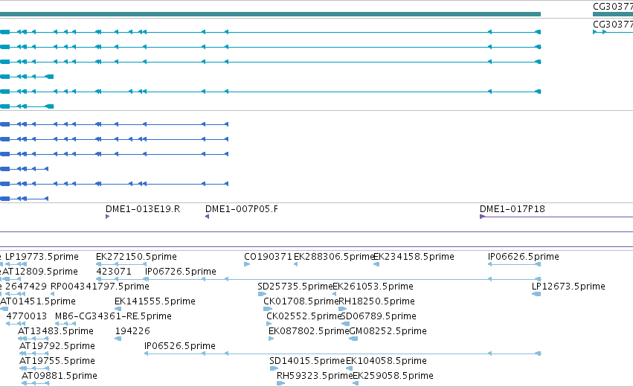Select the DME1-007P05.F label
The width and height of the screenshot is (633, 387).
point(242,209)
